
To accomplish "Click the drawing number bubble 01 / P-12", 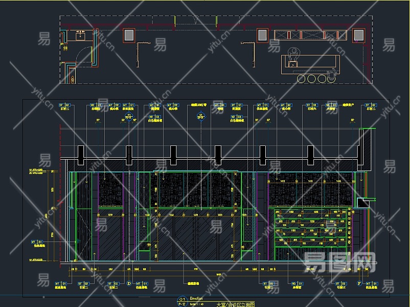I will pyautogui.click(x=183, y=301).
